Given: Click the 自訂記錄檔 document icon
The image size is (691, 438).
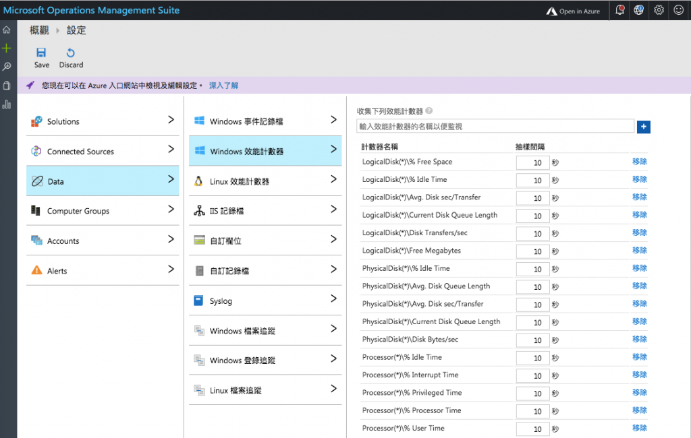Looking at the screenshot, I should coord(199,271).
